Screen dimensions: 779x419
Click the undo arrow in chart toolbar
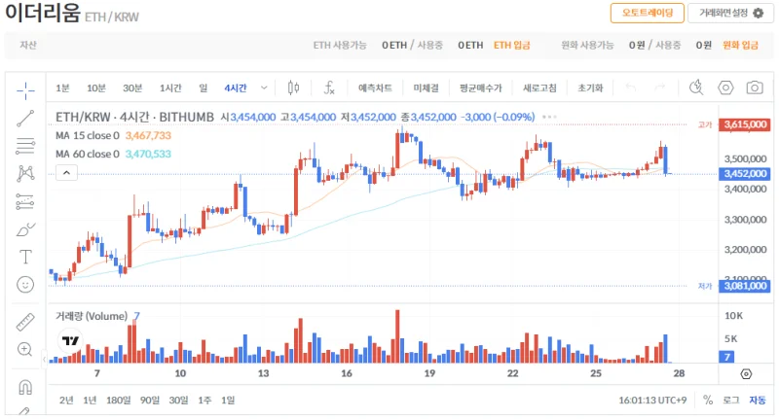coord(631,87)
